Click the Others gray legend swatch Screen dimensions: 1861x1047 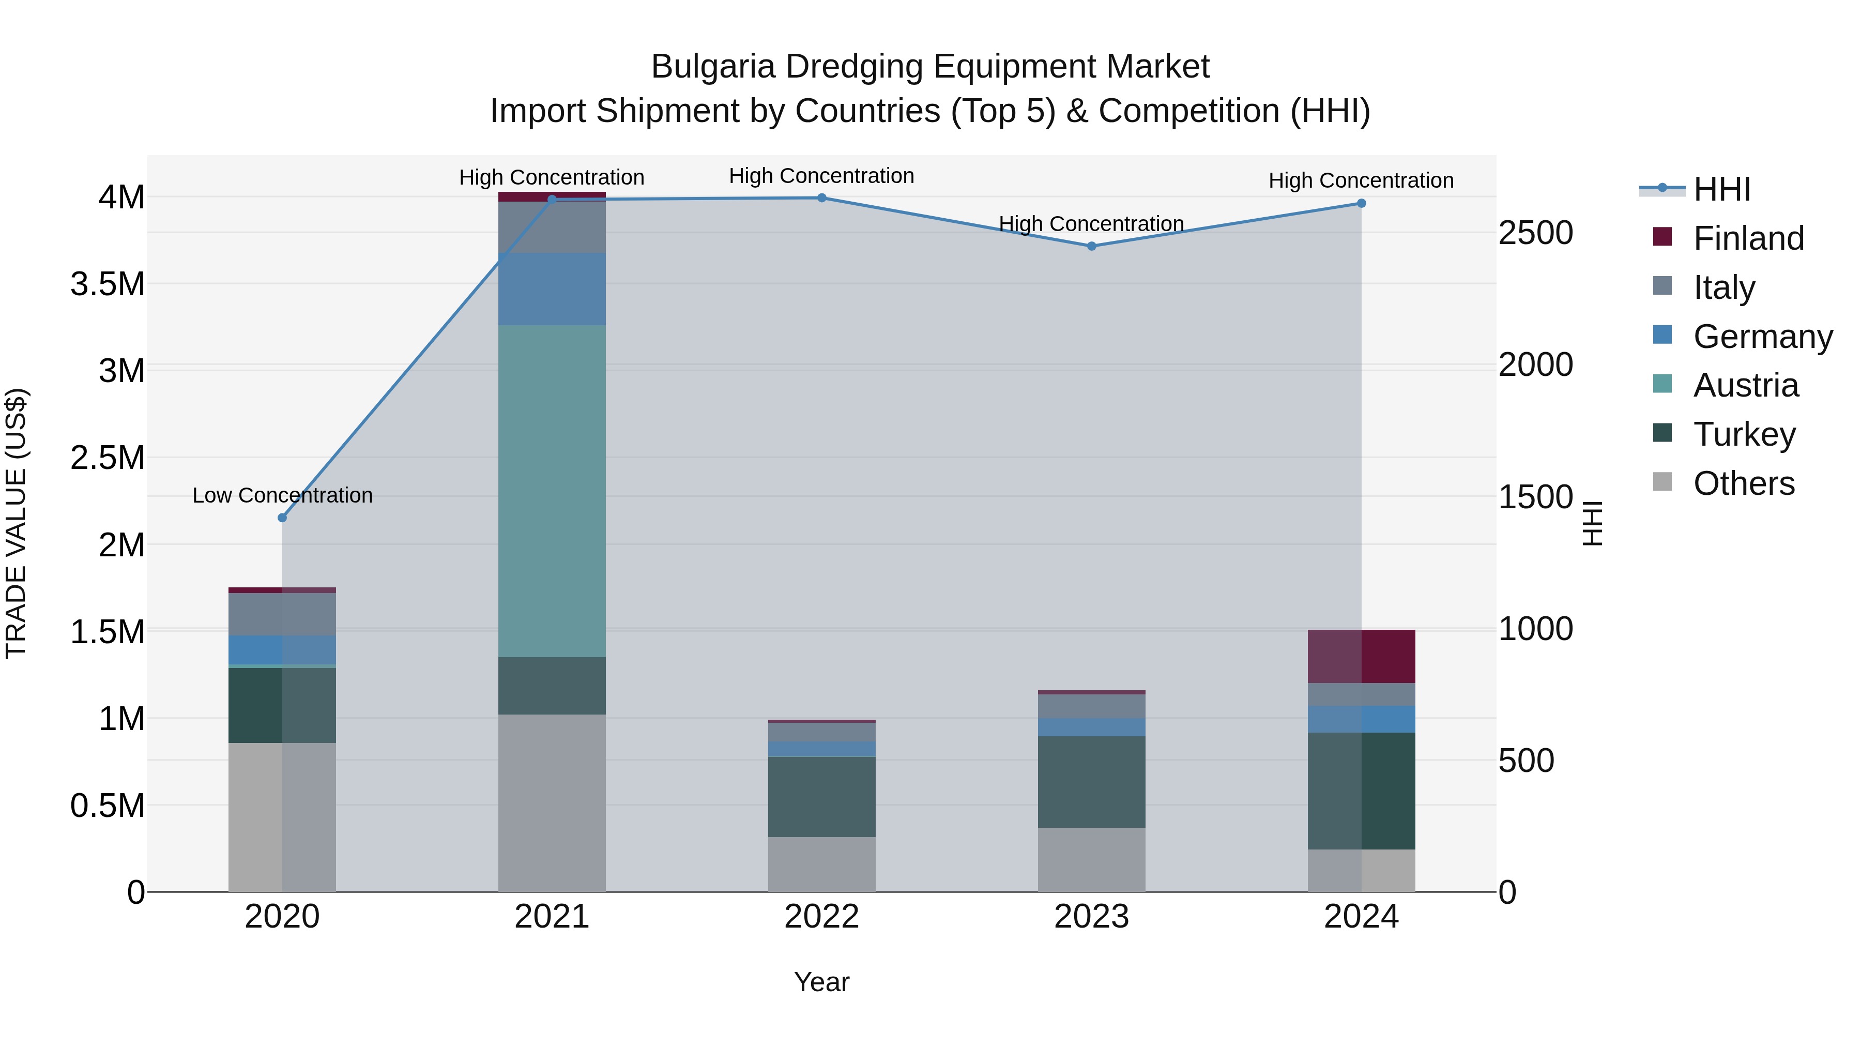click(1662, 482)
